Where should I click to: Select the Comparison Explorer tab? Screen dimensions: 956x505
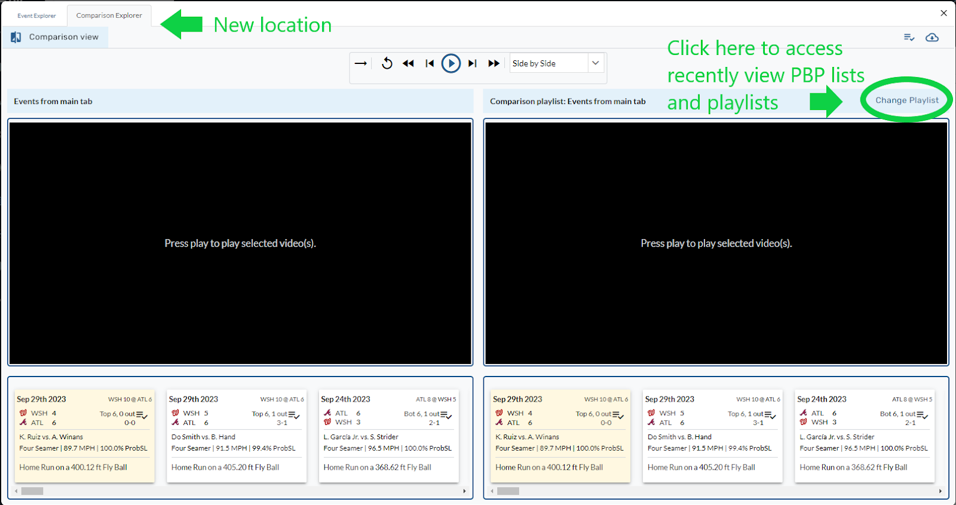pos(109,16)
